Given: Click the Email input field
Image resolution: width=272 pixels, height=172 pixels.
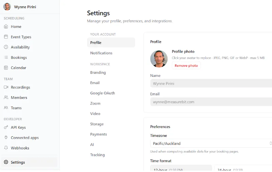Looking at the screenshot, I should click(x=211, y=102).
